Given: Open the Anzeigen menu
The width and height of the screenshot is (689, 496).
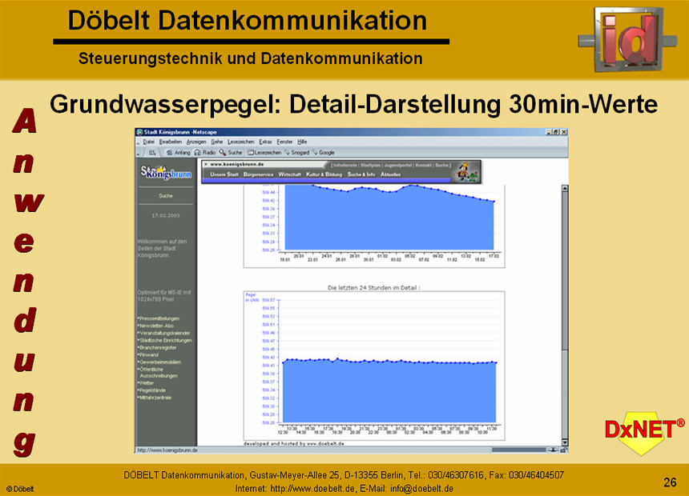Looking at the screenshot, I should (196, 142).
